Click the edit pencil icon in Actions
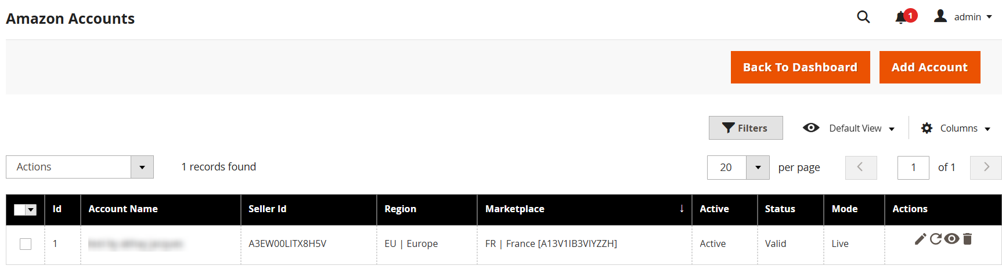Screen dimensions: 1002x269 point(920,239)
